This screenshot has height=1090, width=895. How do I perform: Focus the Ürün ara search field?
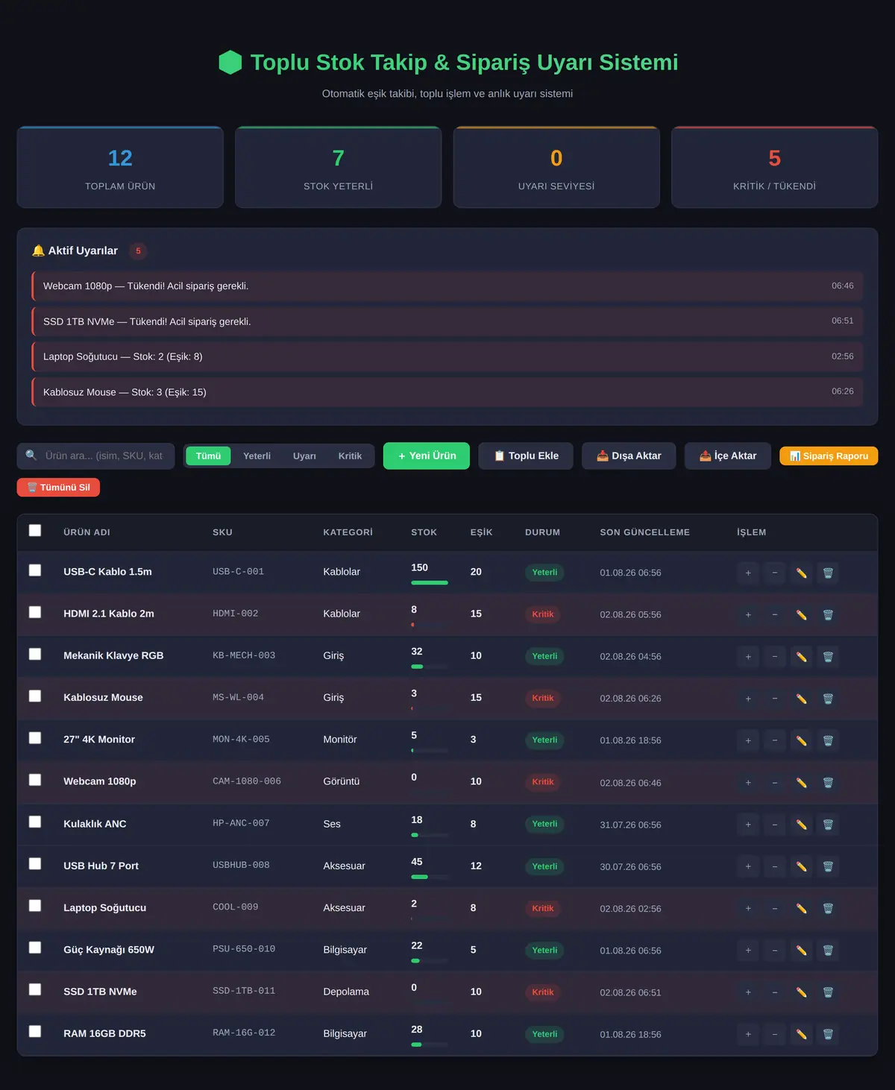pyautogui.click(x=95, y=456)
